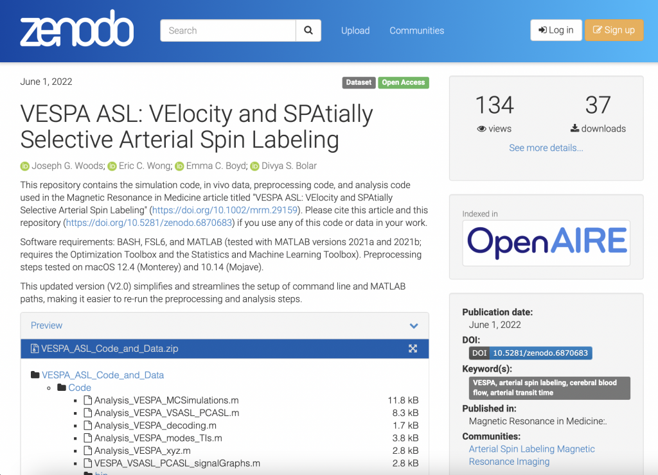Click the search magnifier button
The width and height of the screenshot is (658, 475).
308,30
